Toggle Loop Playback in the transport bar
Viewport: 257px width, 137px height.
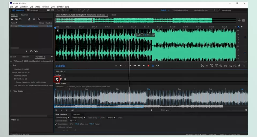coord(153,66)
